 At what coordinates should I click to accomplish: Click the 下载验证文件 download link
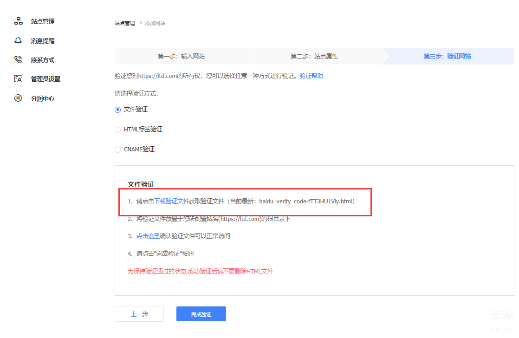click(171, 201)
